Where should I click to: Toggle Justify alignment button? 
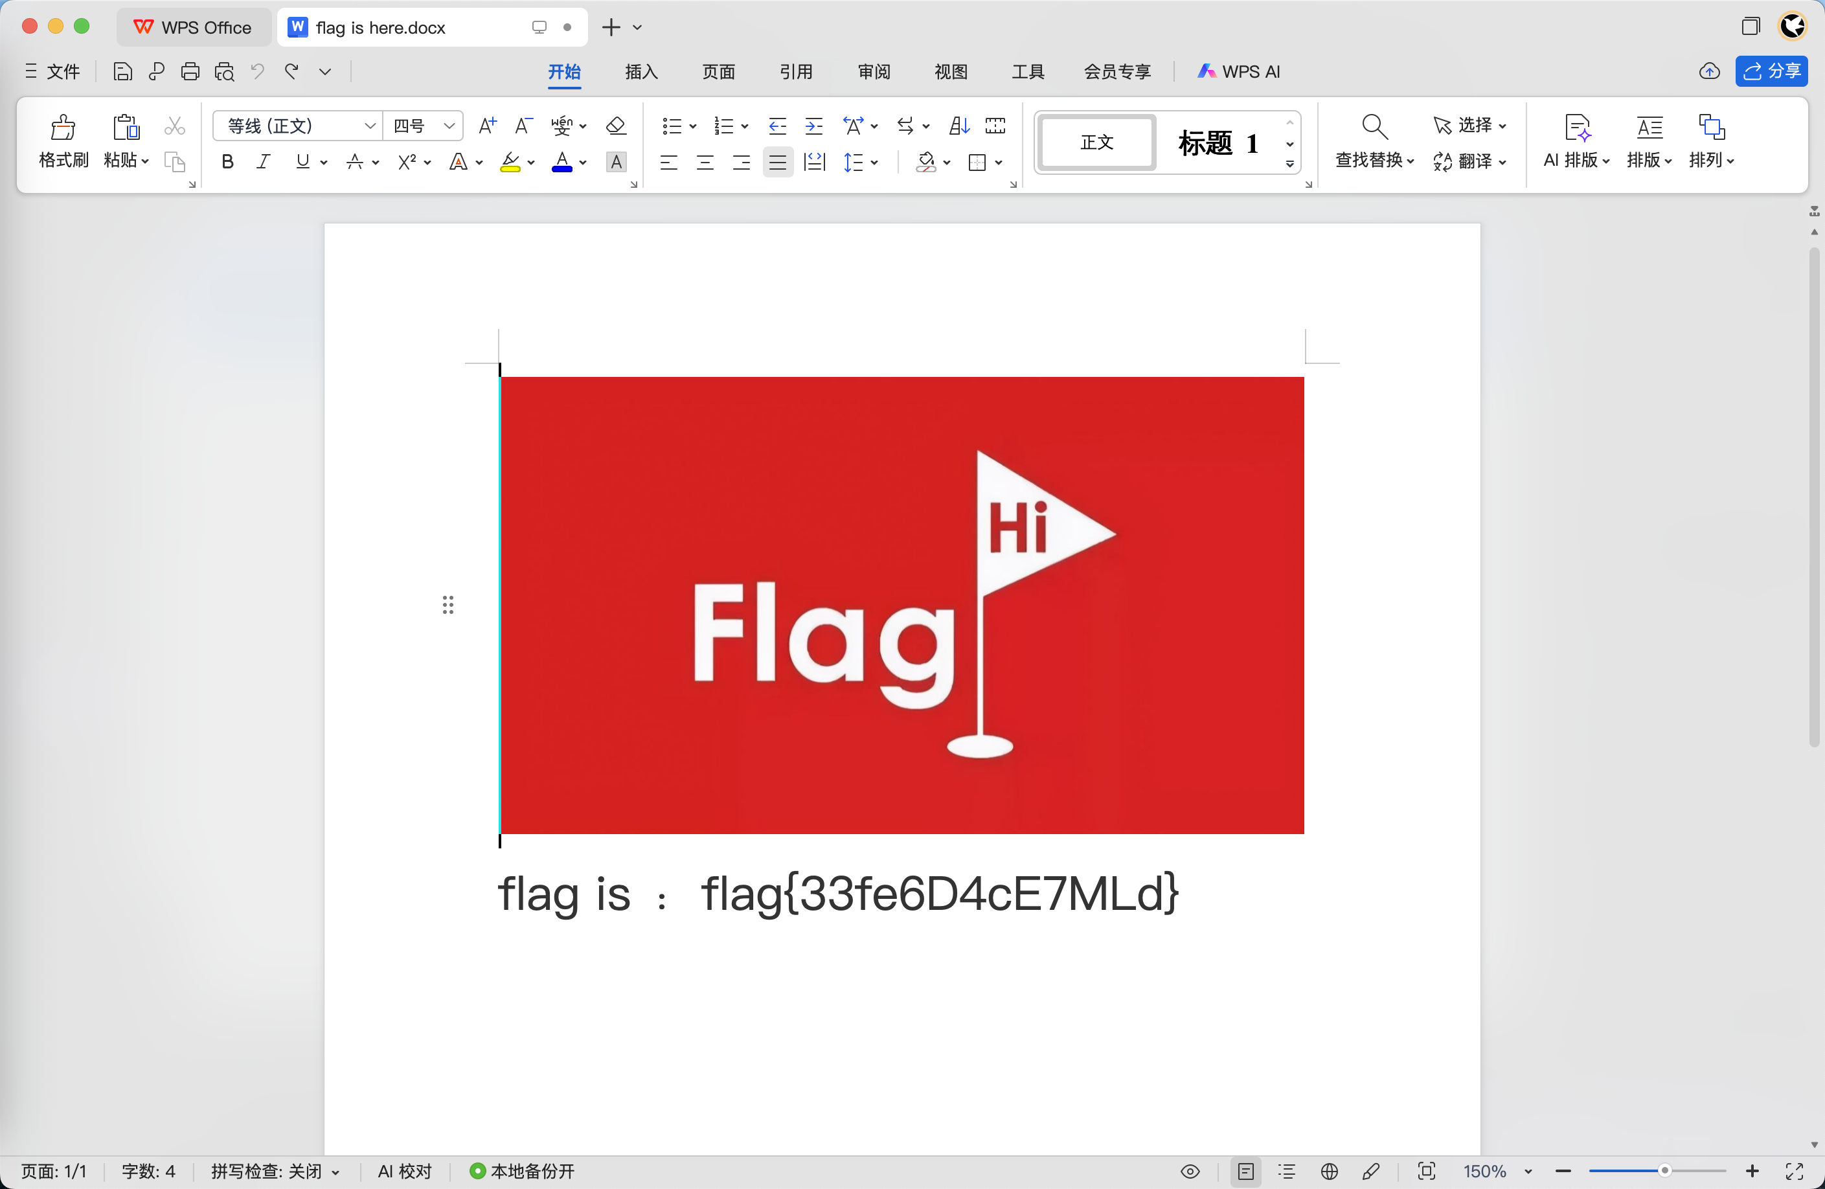[778, 162]
